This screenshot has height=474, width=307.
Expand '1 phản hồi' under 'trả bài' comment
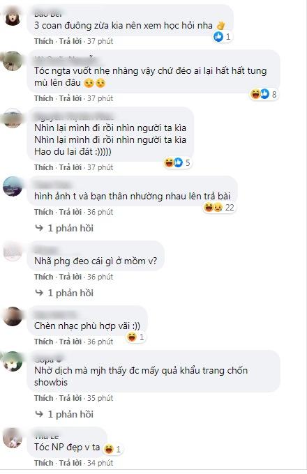click(x=64, y=228)
